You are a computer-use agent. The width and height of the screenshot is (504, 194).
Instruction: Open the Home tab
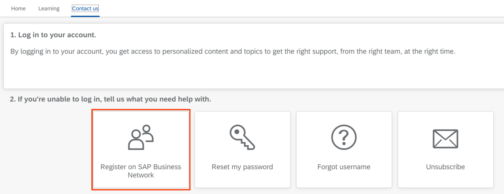[x=18, y=9]
